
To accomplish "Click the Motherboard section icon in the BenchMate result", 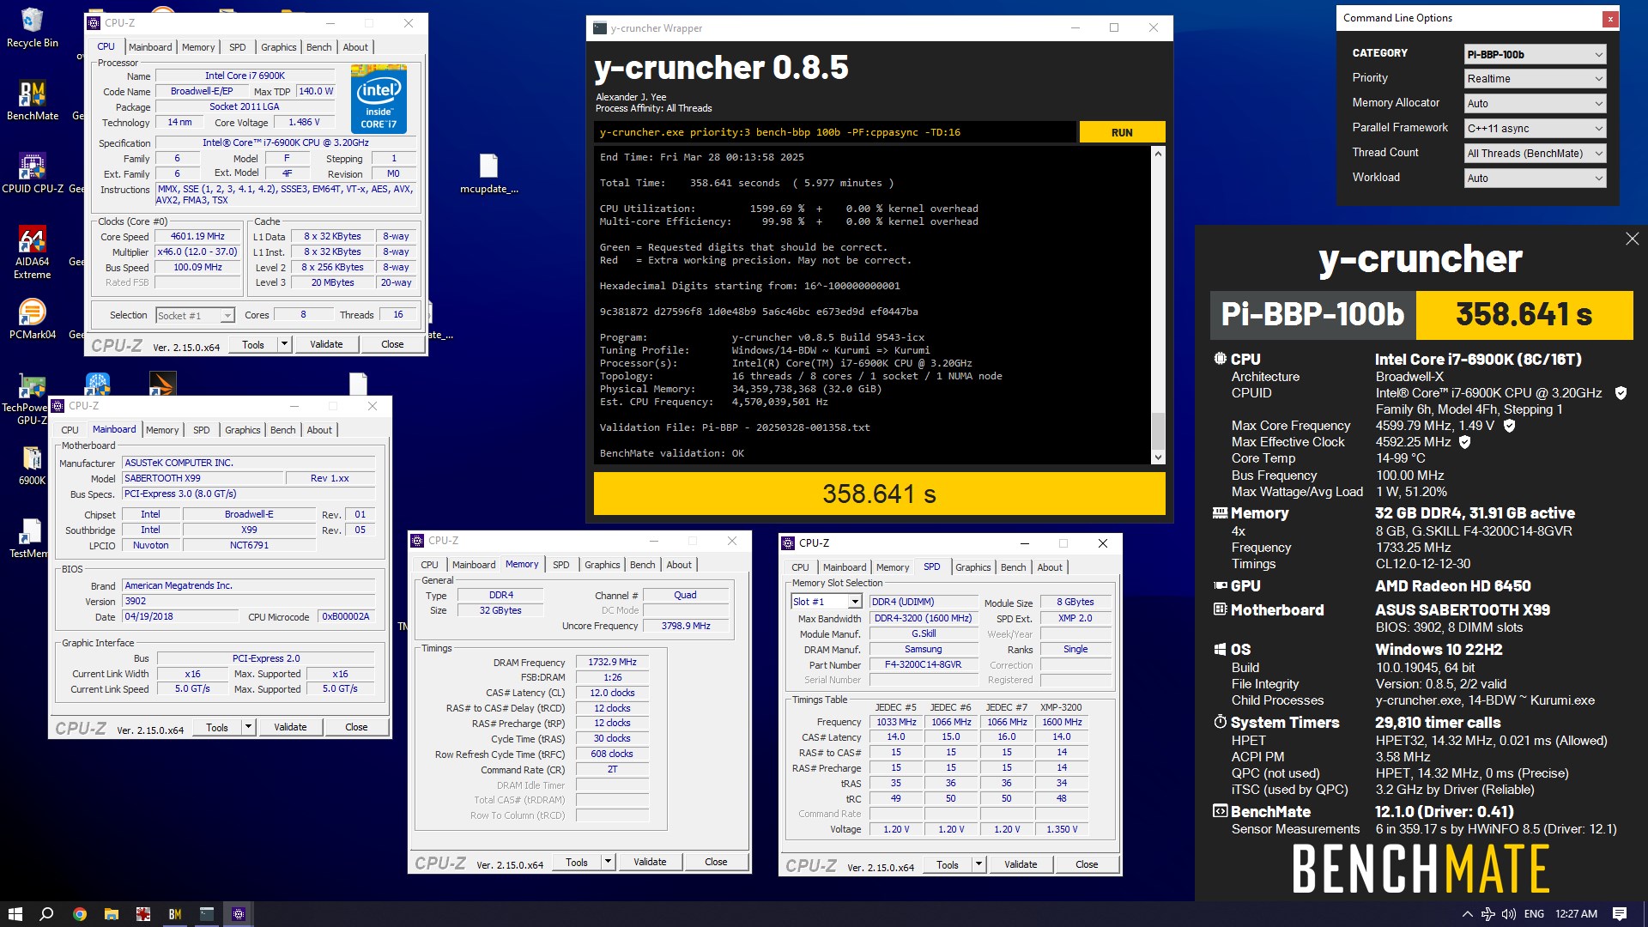I will (1220, 609).
